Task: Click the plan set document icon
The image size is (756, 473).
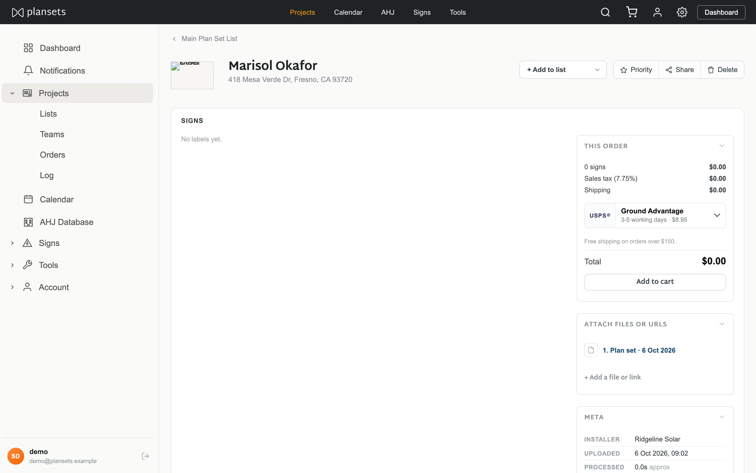Action: [x=591, y=350]
